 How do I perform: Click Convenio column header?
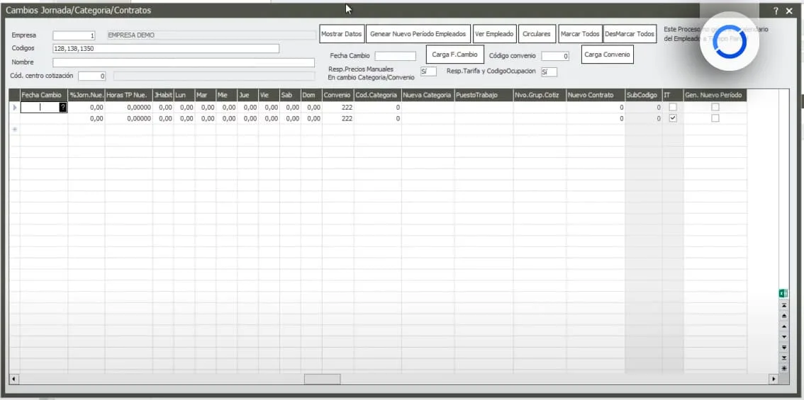pyautogui.click(x=338, y=95)
